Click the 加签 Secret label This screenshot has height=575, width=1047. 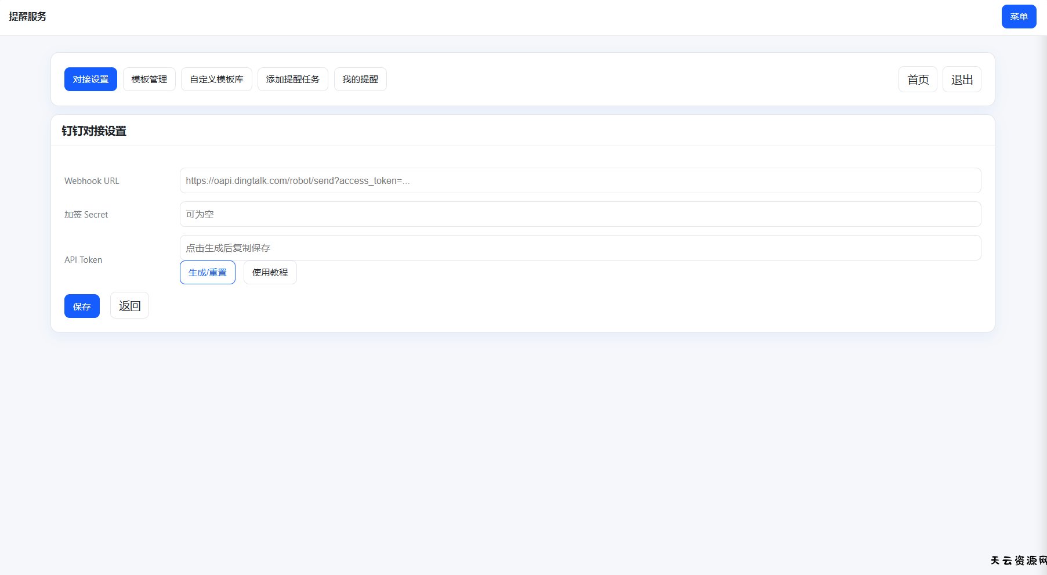[86, 215]
